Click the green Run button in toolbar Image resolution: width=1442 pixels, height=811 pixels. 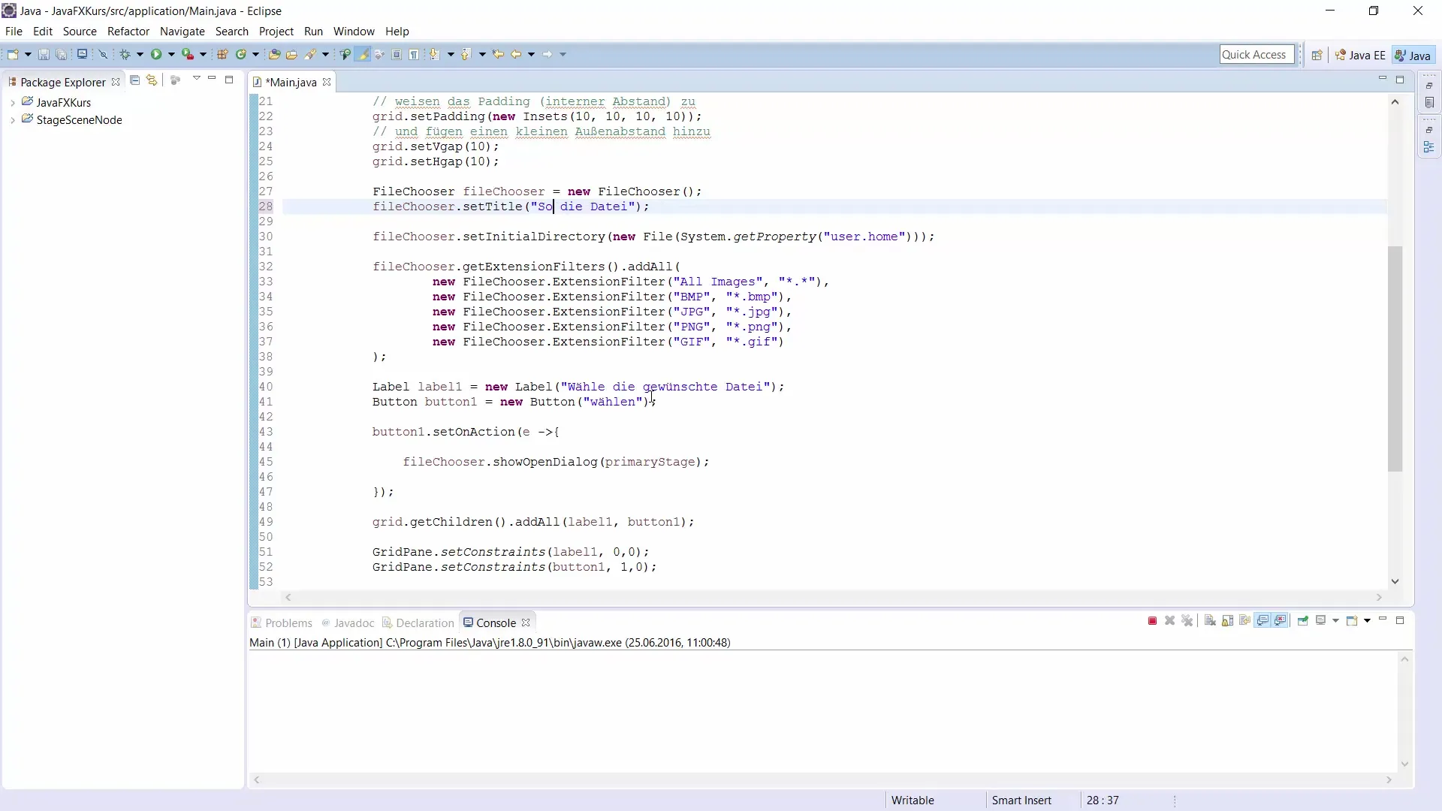pyautogui.click(x=156, y=54)
